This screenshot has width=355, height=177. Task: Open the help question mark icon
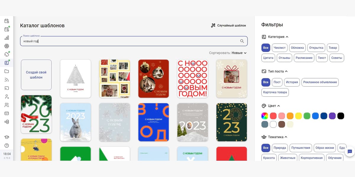[7, 145]
